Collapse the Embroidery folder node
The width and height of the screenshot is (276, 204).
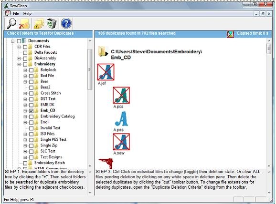19,65
